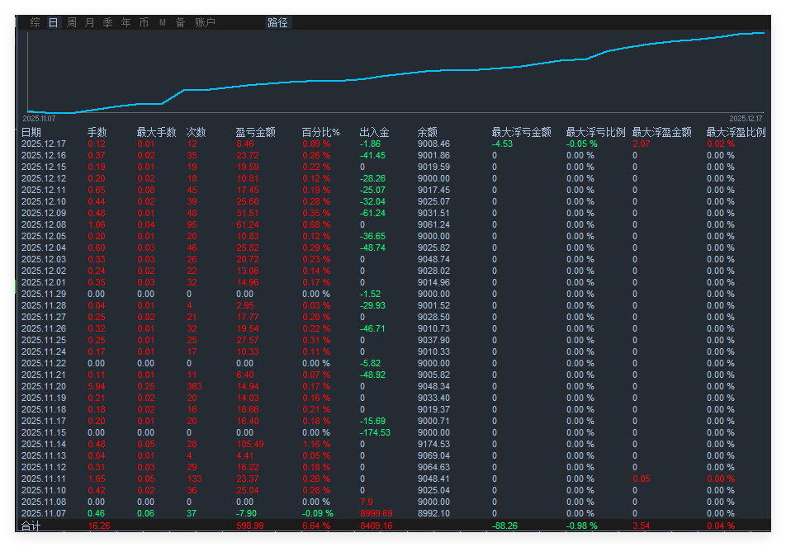Click the blue equity curve in chart
The width and height of the screenshot is (786, 547).
(396, 74)
